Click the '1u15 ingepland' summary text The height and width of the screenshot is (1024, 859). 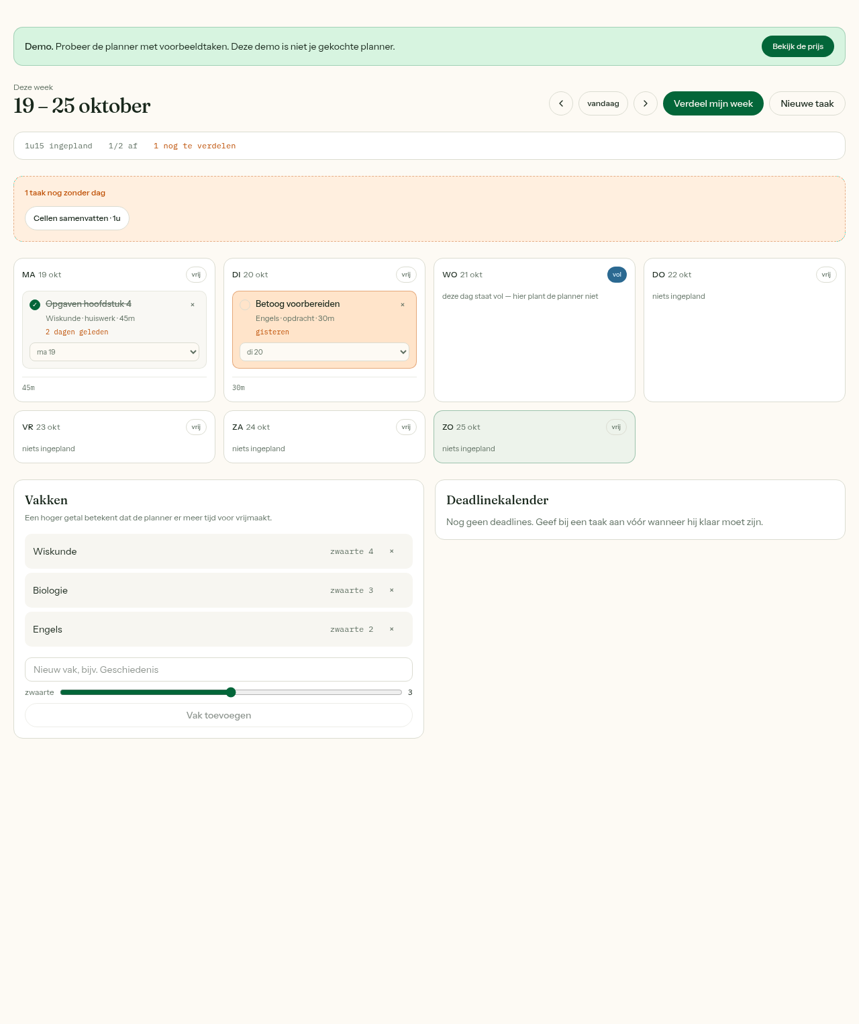point(58,146)
